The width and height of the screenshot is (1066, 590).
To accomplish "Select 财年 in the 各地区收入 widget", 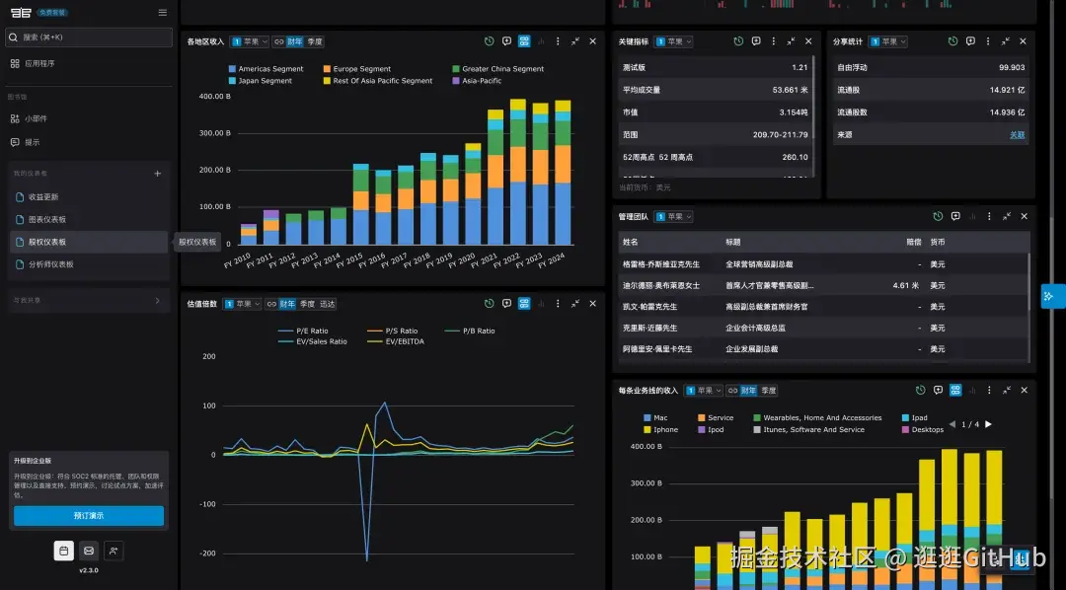I will [294, 41].
